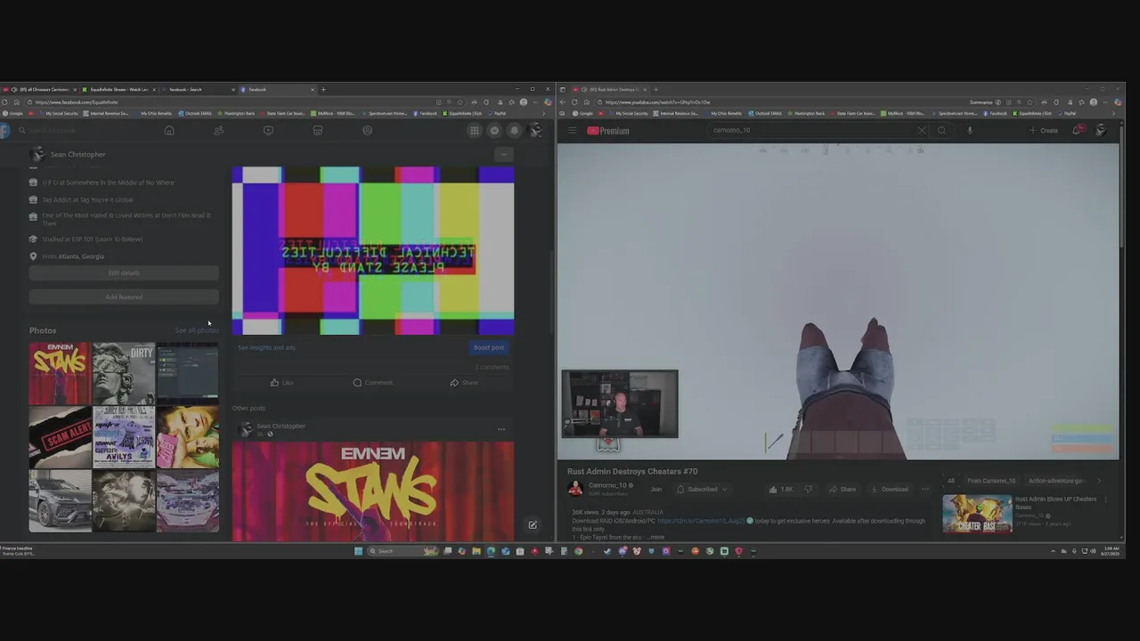Download the Rust Admin video
The width and height of the screenshot is (1140, 641).
890,489
